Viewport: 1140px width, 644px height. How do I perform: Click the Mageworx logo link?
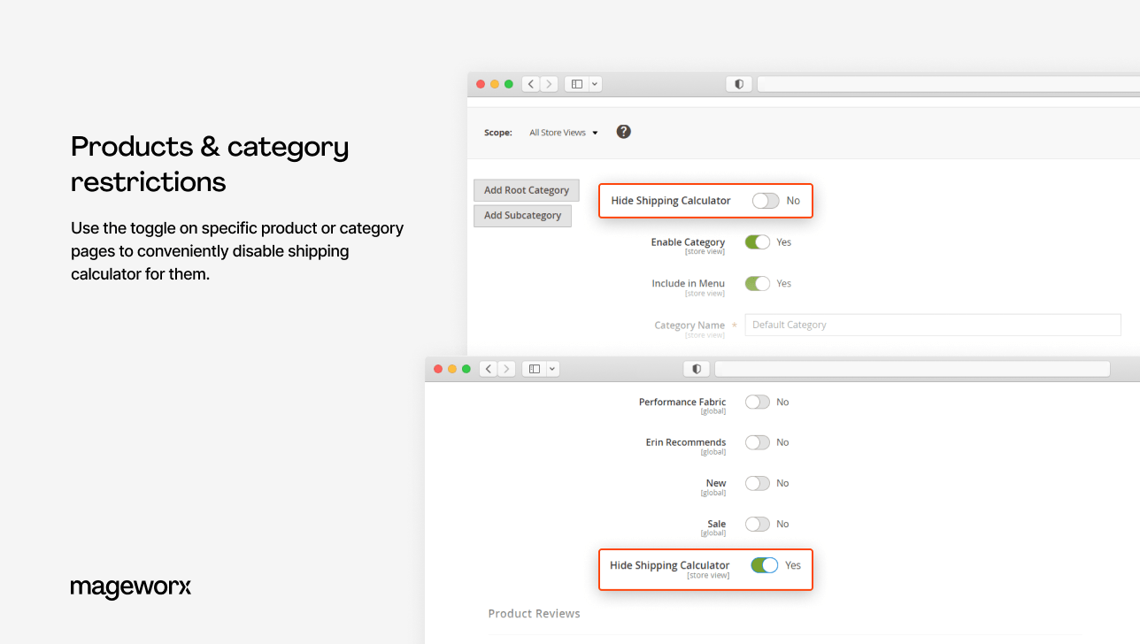130,587
